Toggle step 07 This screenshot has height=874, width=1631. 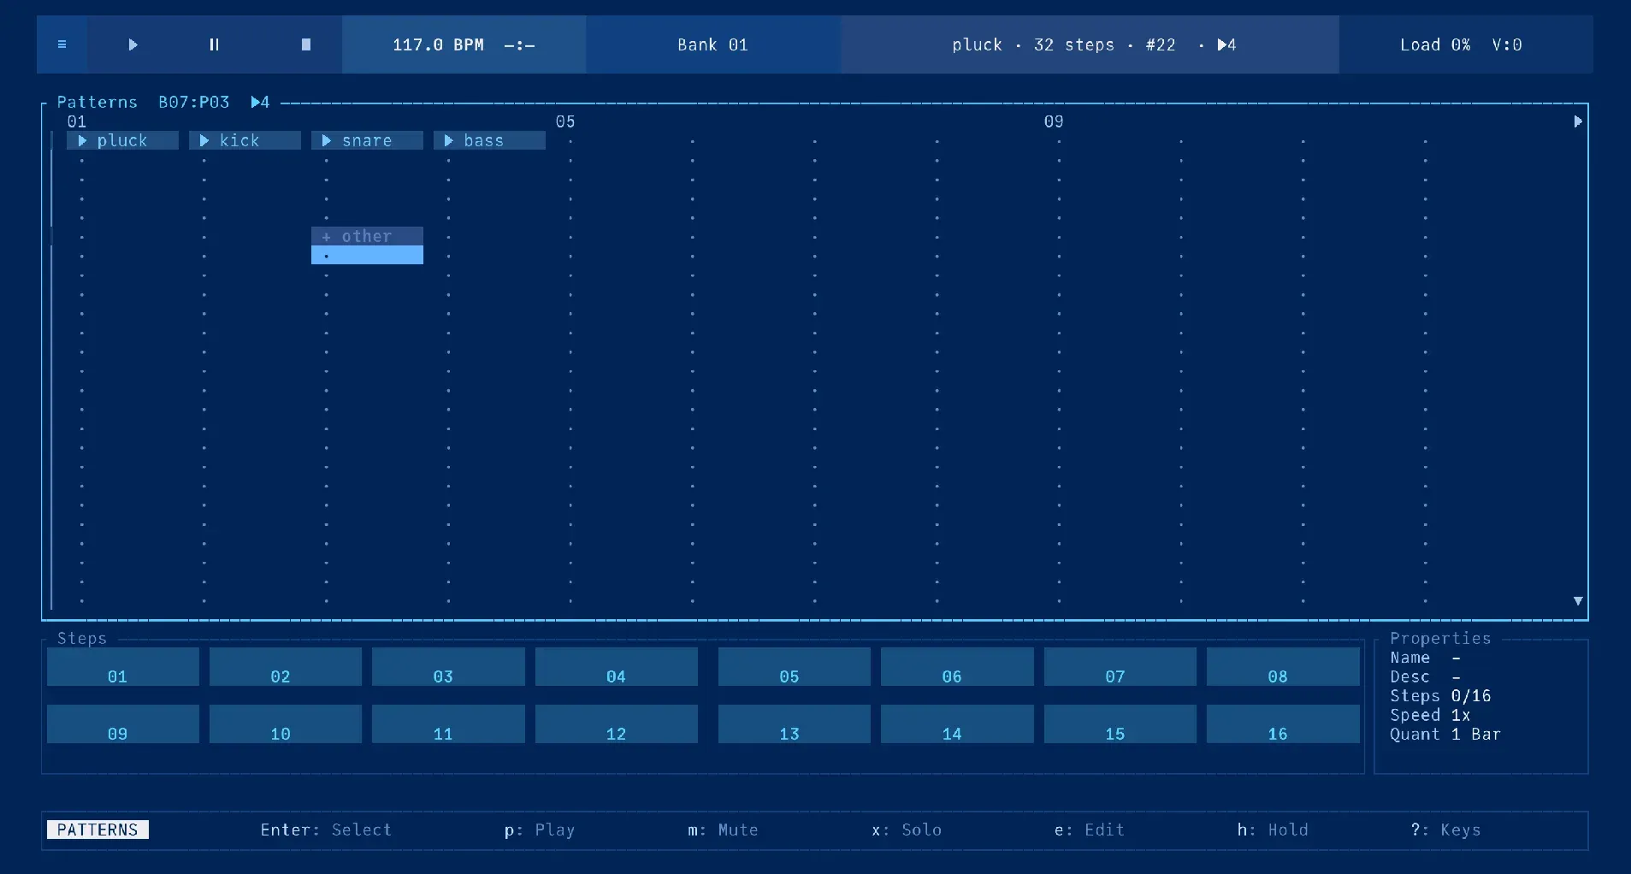(x=1120, y=666)
